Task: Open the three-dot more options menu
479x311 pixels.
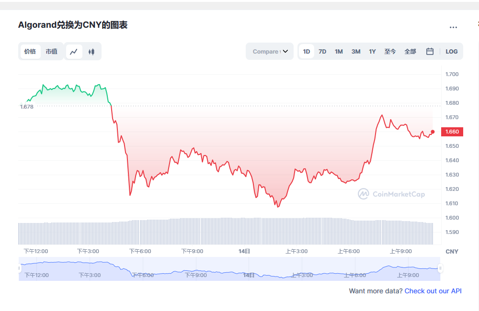Action: pos(453,27)
